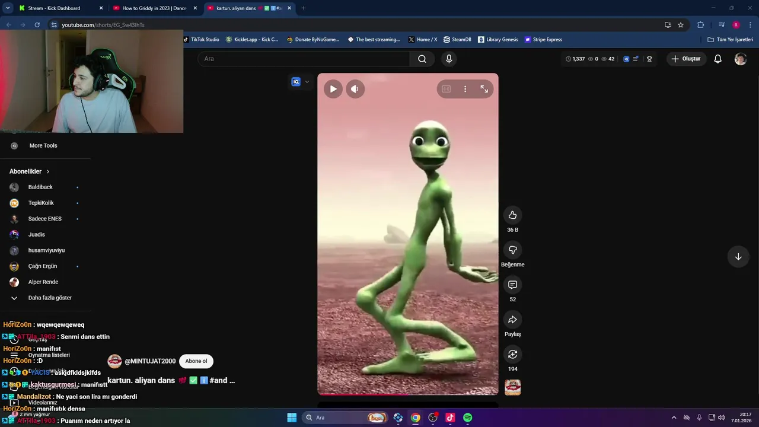Select Sadece ENES in subscriptions
The height and width of the screenshot is (427, 759).
(x=45, y=219)
